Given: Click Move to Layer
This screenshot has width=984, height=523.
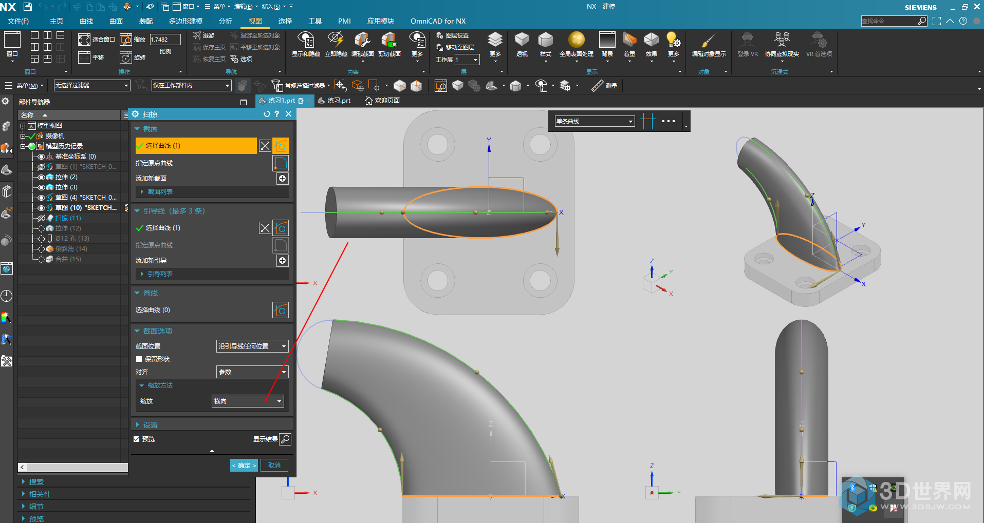Looking at the screenshot, I should (x=455, y=47).
